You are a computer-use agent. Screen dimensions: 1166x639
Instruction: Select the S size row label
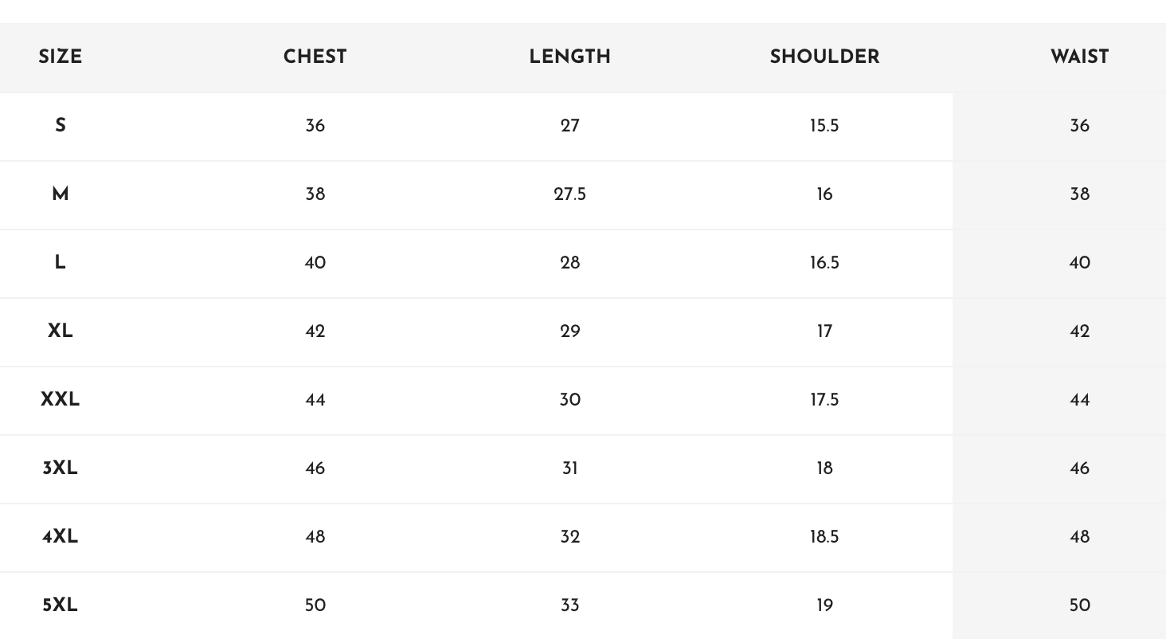coord(61,126)
